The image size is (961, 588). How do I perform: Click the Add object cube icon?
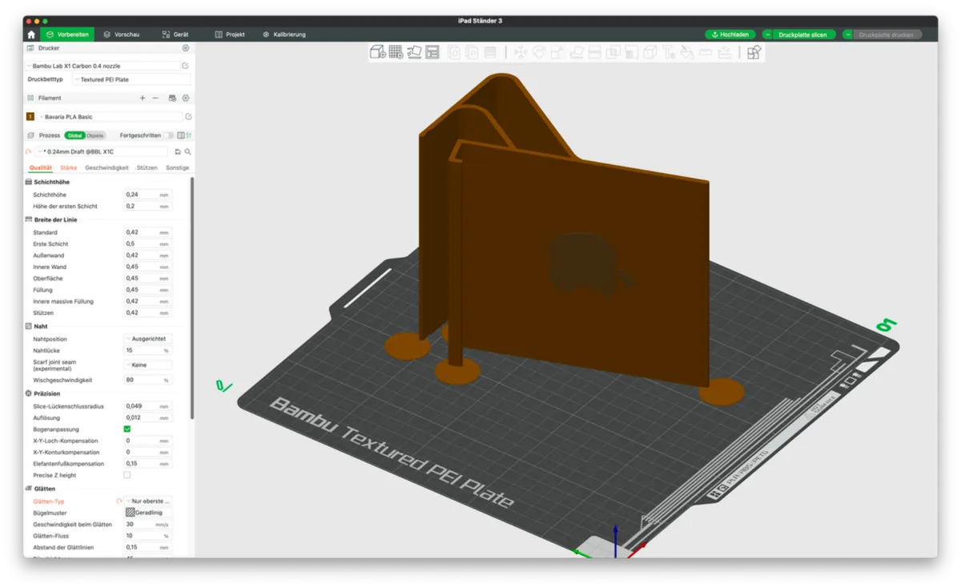[x=376, y=52]
